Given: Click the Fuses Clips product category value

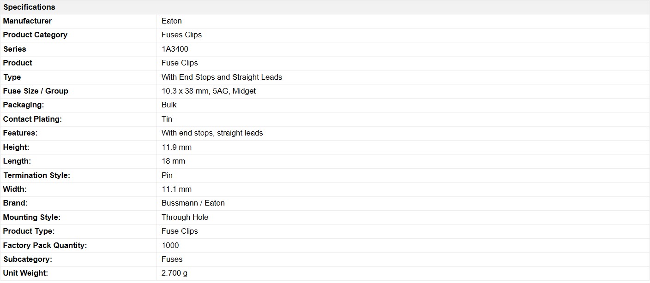Looking at the screenshot, I should click(181, 35).
